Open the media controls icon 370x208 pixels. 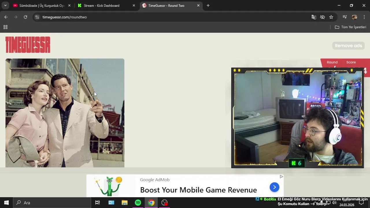[345, 17]
